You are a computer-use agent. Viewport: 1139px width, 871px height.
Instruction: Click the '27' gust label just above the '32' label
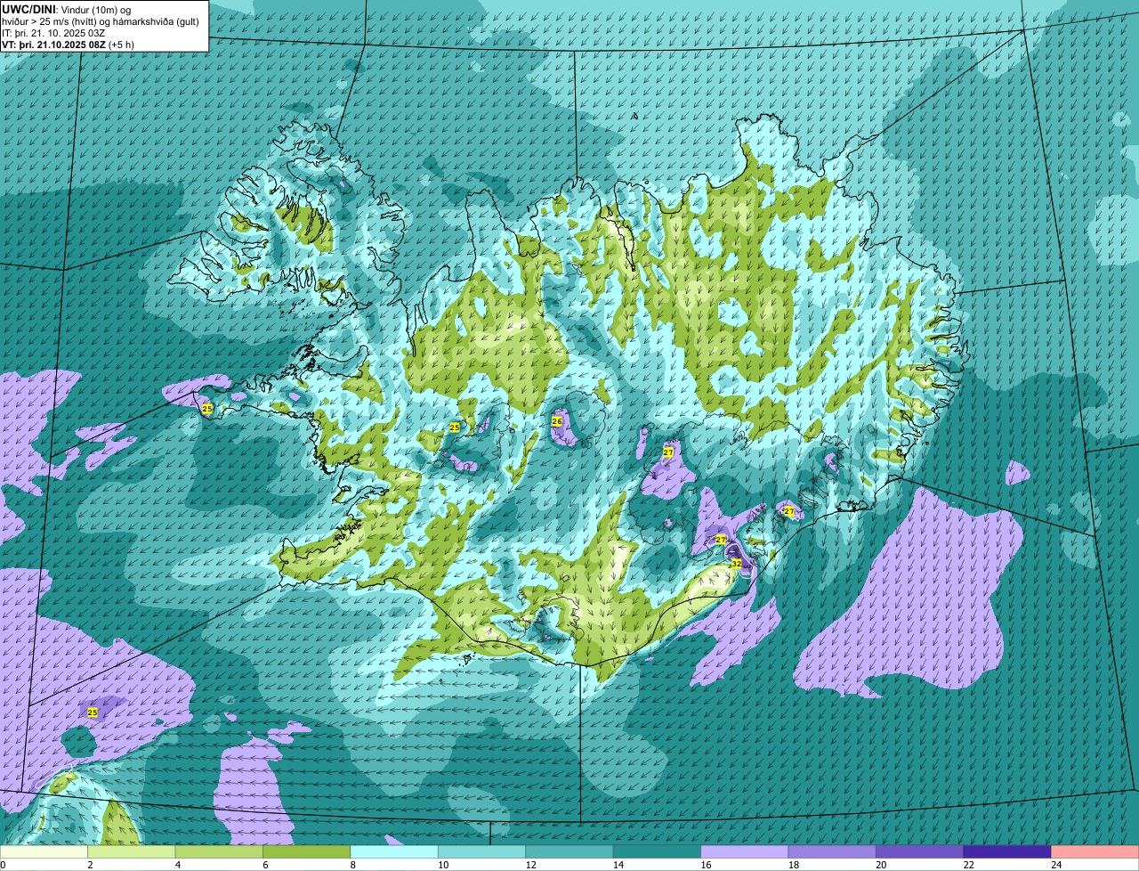click(x=720, y=540)
